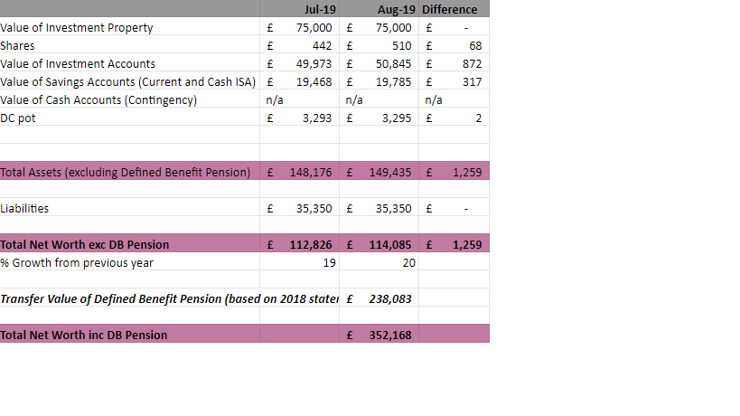Select the Total Net Worth exc DB Pension label
The image size is (740, 416).
coord(85,244)
